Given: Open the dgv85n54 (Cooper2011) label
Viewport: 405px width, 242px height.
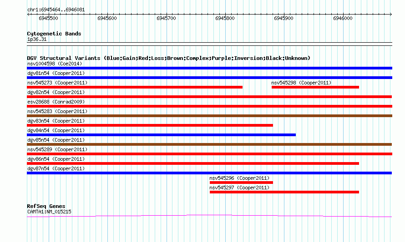Looking at the screenshot, I should click(56, 140).
